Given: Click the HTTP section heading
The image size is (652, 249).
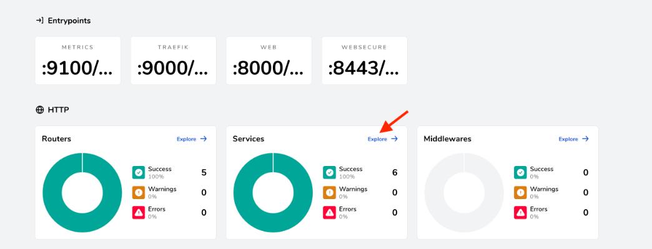Looking at the screenshot, I should [x=58, y=110].
